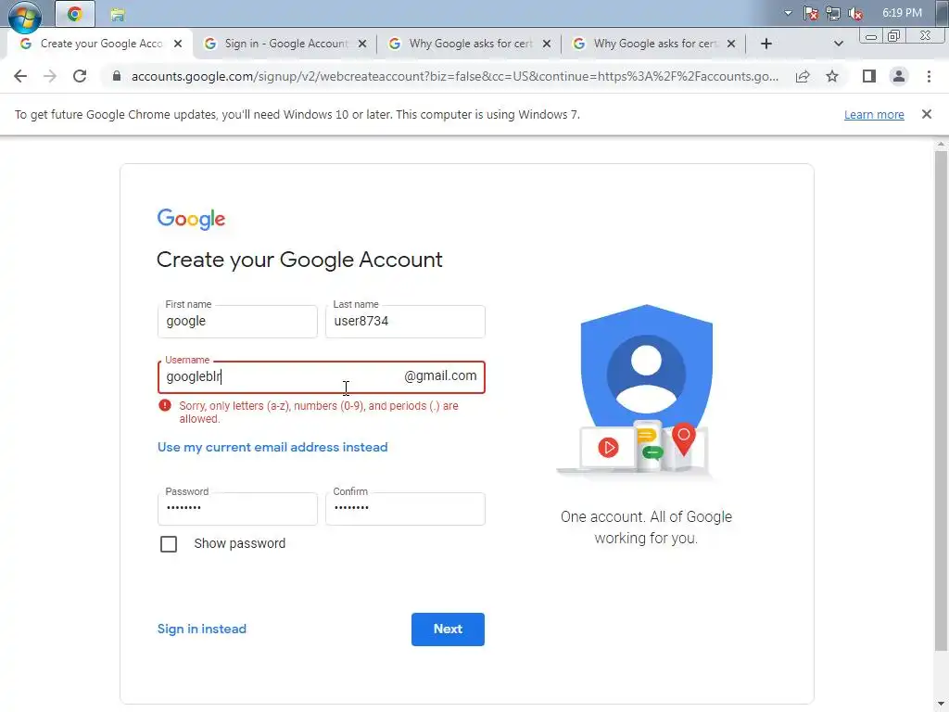Go back using browser back arrow
The image size is (949, 712).
pyautogui.click(x=20, y=76)
